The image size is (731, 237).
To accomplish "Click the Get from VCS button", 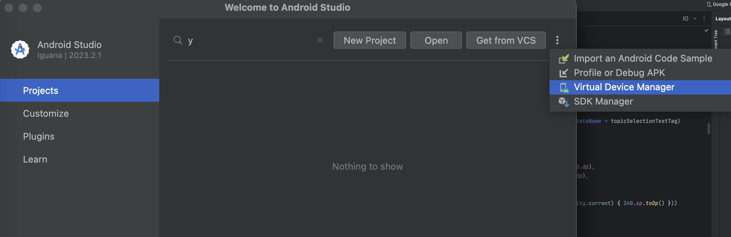I will tap(506, 40).
